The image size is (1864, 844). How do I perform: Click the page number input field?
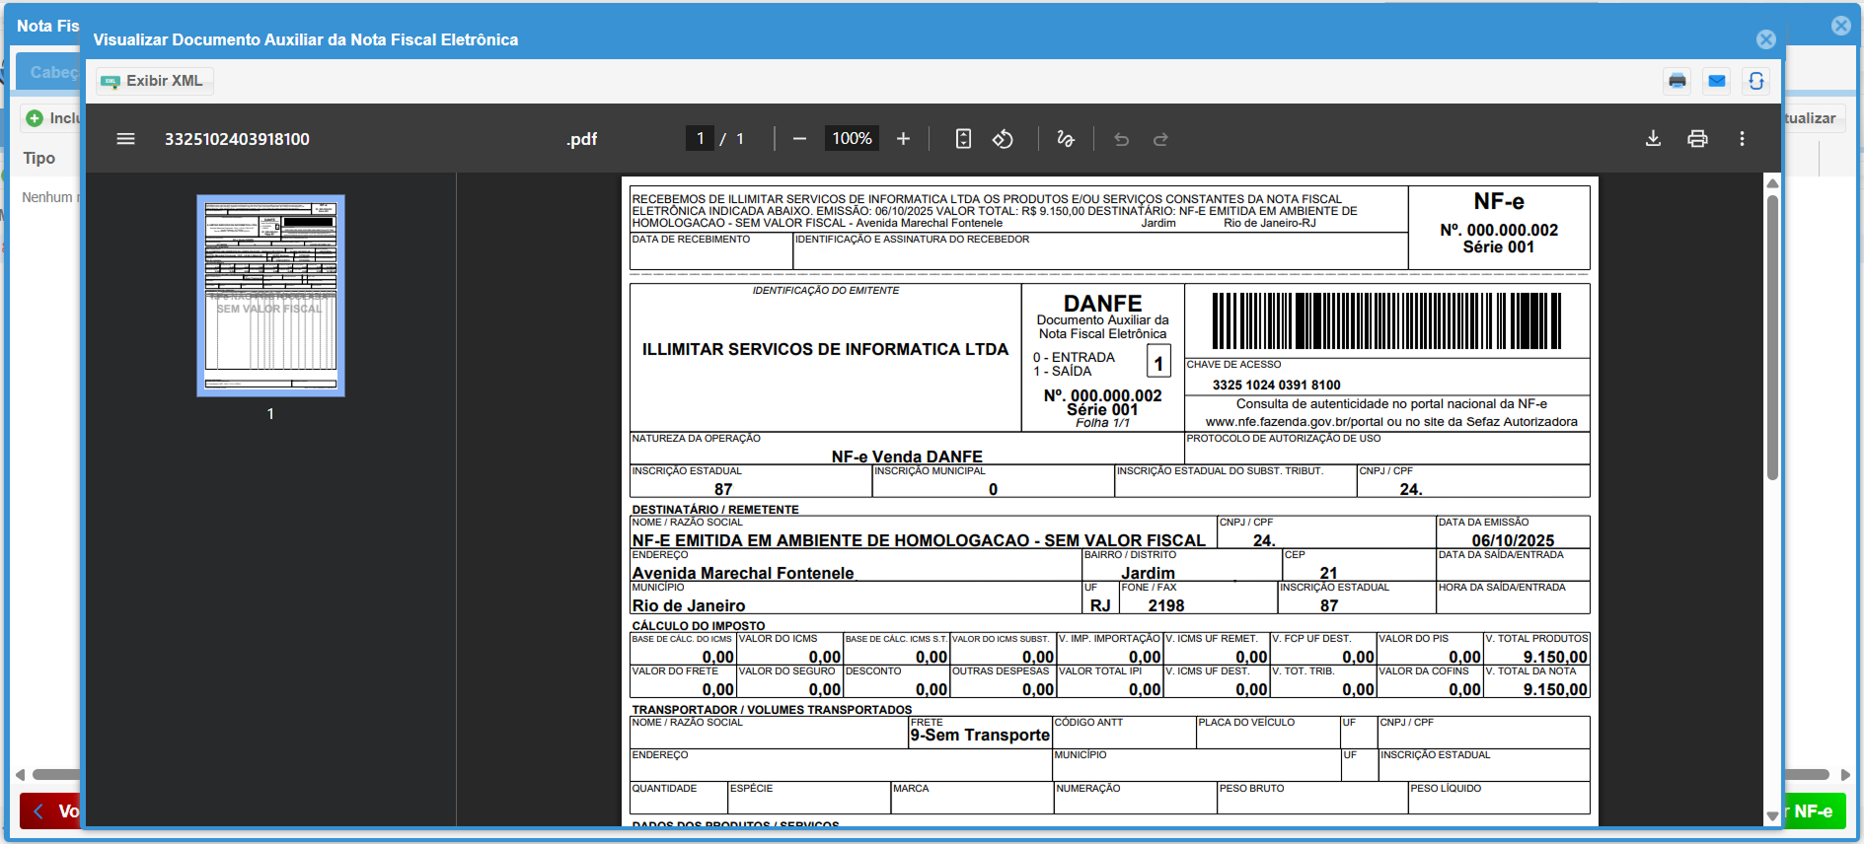coord(700,139)
